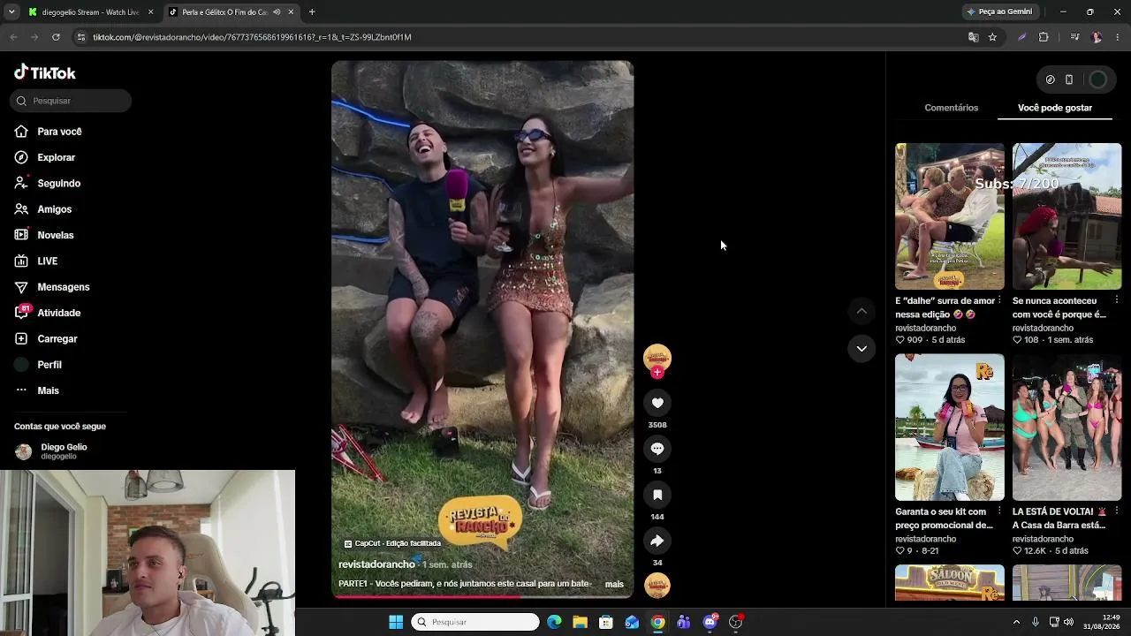This screenshot has width=1131, height=636.
Task: Reload the page
Action: [x=56, y=37]
